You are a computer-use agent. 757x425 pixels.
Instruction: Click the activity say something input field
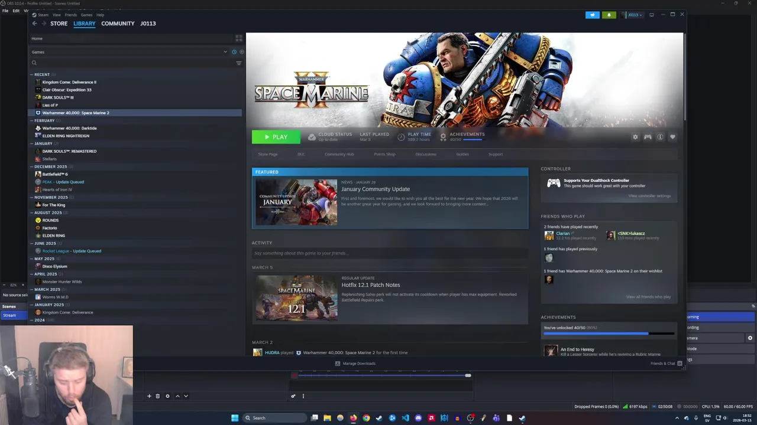pos(390,253)
